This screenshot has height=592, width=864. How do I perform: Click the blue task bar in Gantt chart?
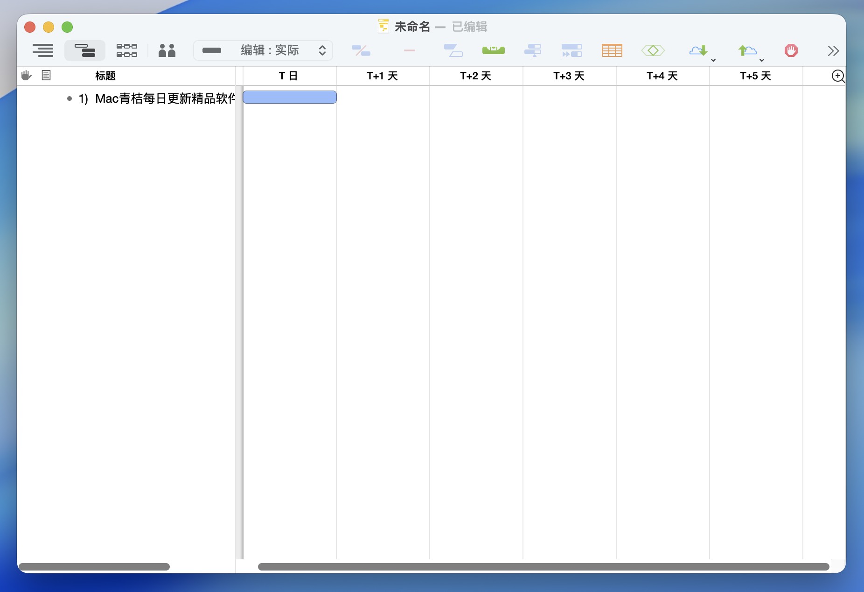click(289, 97)
